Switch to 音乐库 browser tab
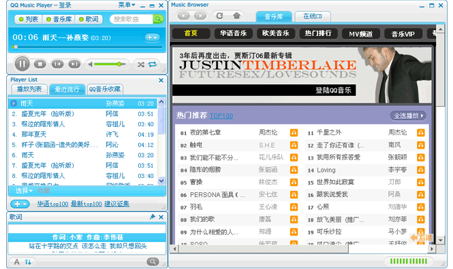The image size is (453, 269). pos(274,17)
